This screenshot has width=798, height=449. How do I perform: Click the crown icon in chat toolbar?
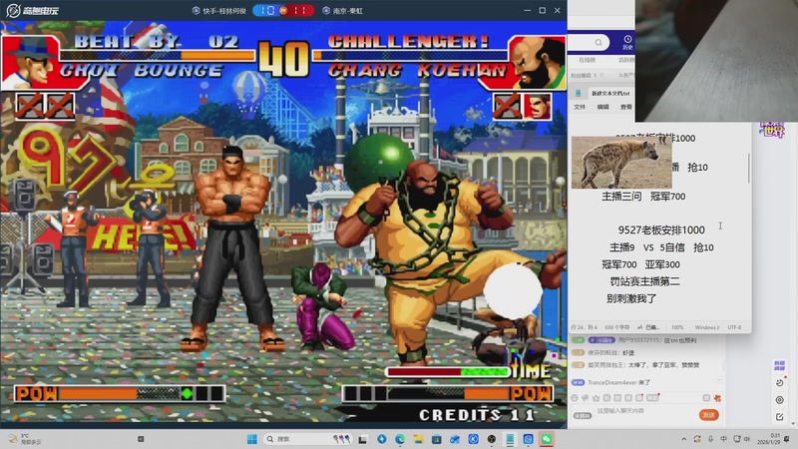pyautogui.click(x=596, y=397)
